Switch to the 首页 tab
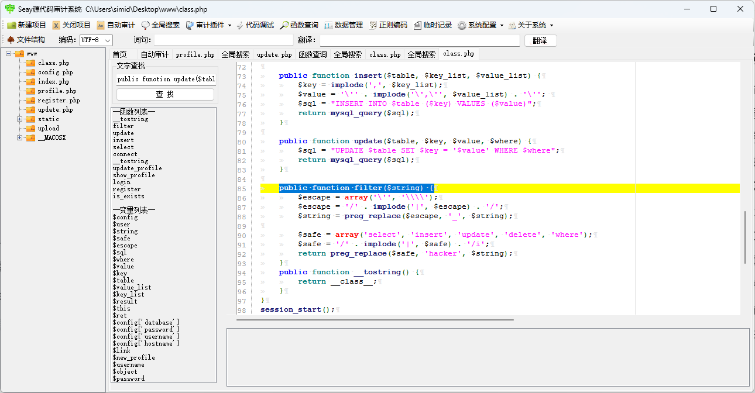Viewport: 755px width, 393px height. (120, 54)
